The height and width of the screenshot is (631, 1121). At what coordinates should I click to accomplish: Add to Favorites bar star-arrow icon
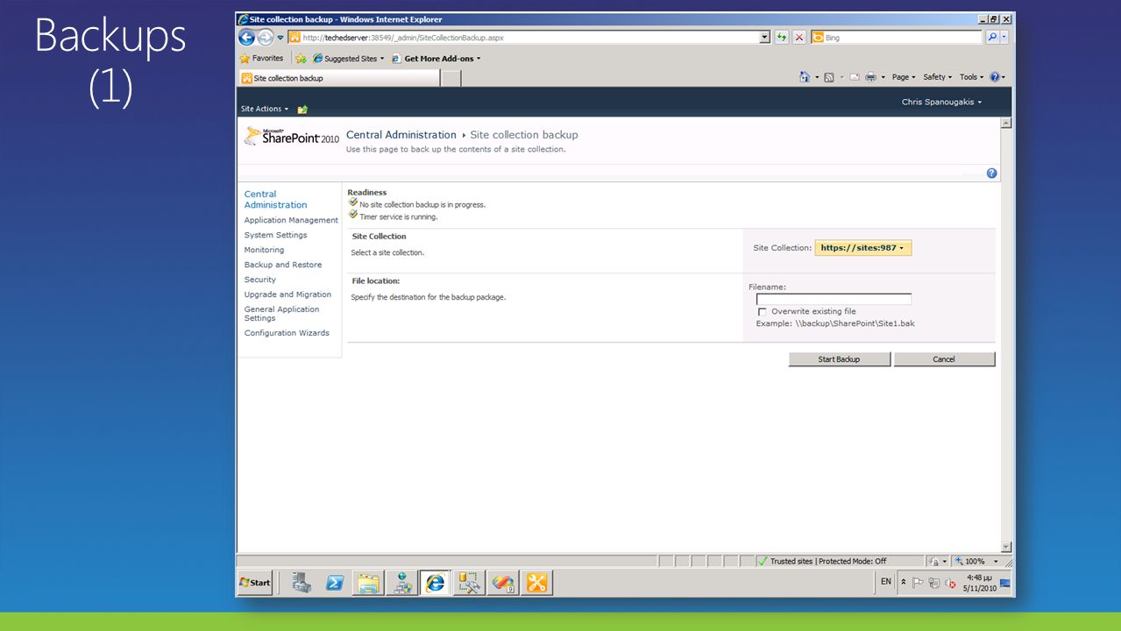click(301, 59)
